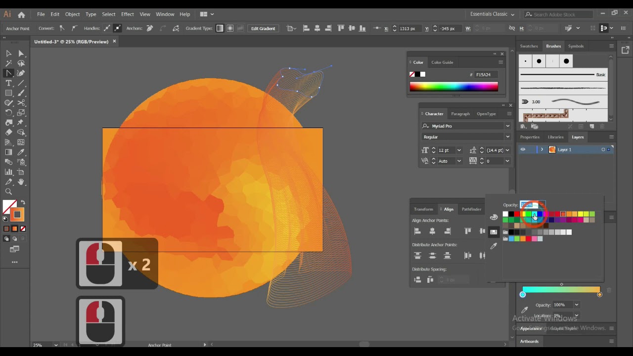Set fill mode to Color
The height and width of the screenshot is (356, 633).
coord(6,229)
